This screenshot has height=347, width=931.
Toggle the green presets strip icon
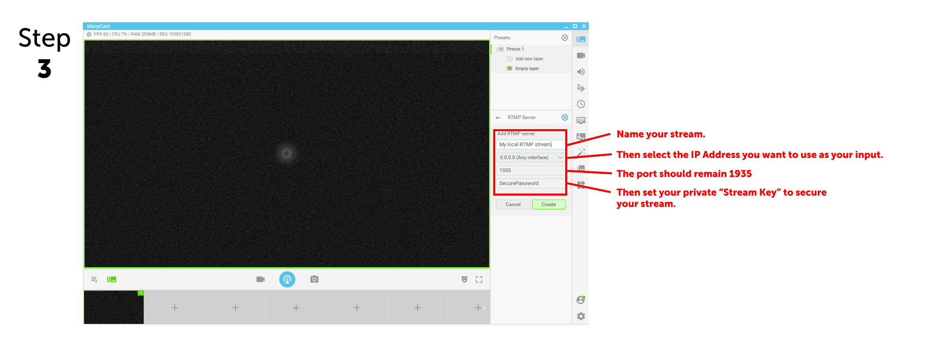(x=112, y=279)
